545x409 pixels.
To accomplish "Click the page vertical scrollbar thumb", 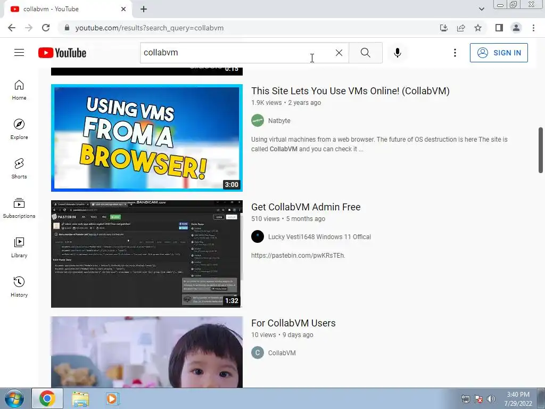I will 541,150.
